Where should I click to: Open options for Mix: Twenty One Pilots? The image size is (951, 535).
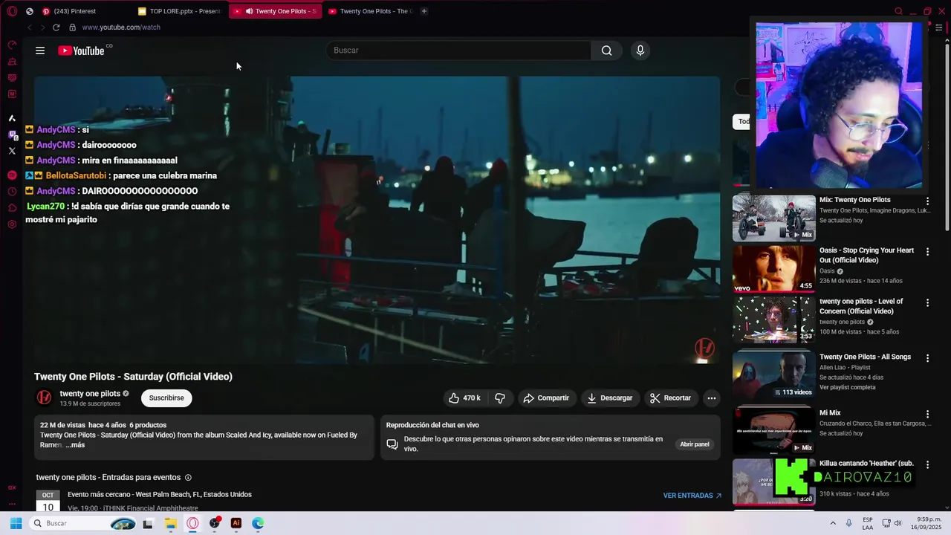pyautogui.click(x=927, y=201)
